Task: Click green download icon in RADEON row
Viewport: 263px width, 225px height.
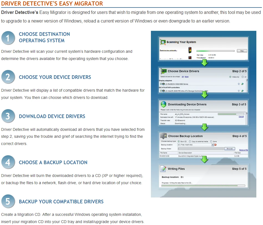Action: point(242,84)
